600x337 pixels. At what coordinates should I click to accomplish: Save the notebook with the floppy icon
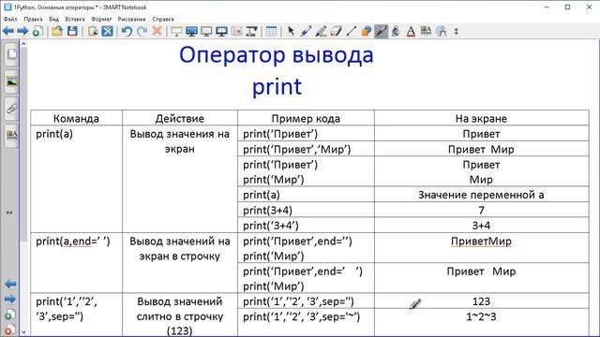click(72, 31)
